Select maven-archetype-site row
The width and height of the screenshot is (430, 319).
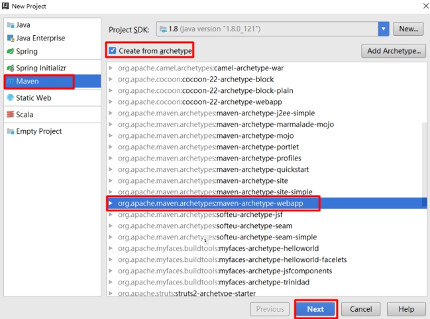tap(267, 180)
